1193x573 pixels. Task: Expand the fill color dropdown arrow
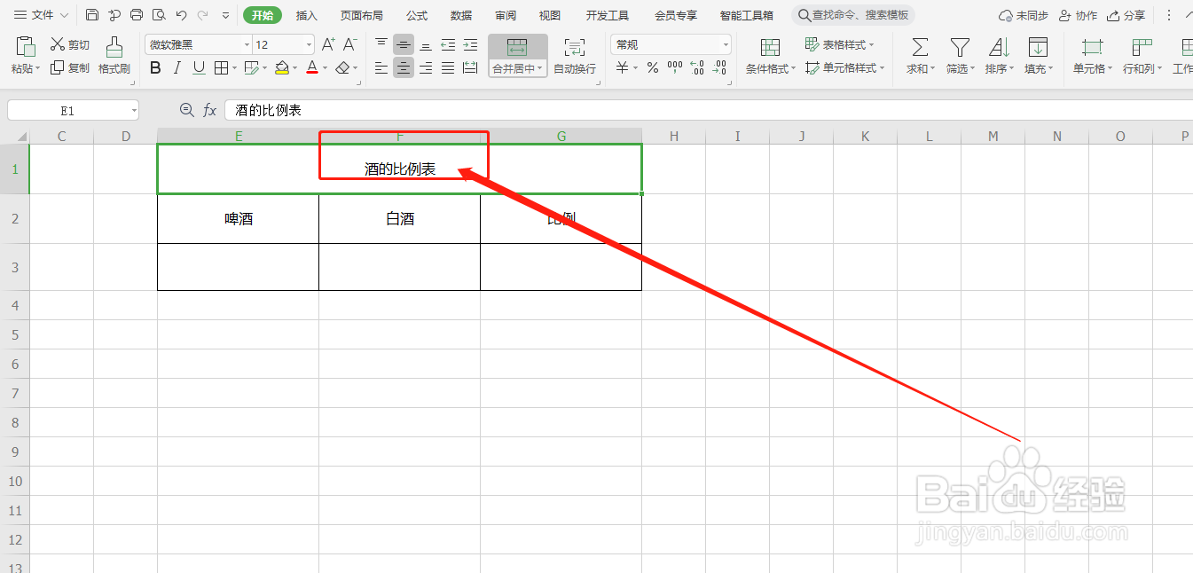(x=294, y=67)
